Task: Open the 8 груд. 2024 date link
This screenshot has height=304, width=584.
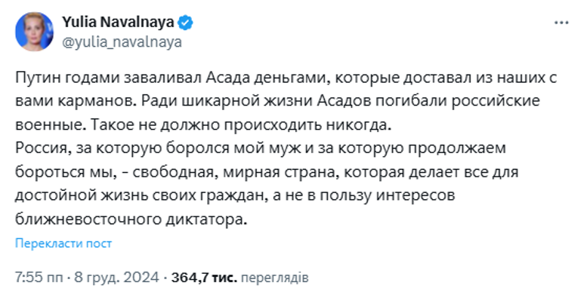Action: pyautogui.click(x=116, y=278)
